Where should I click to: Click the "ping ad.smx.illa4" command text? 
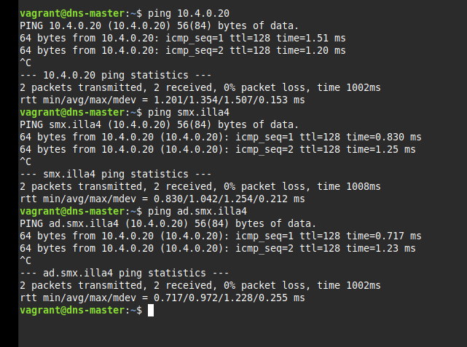pos(197,212)
